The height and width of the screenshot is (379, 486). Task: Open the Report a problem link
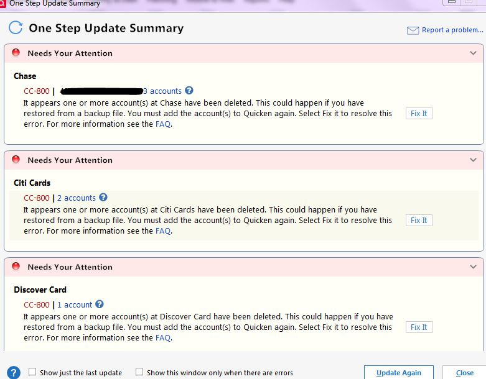pyautogui.click(x=452, y=30)
